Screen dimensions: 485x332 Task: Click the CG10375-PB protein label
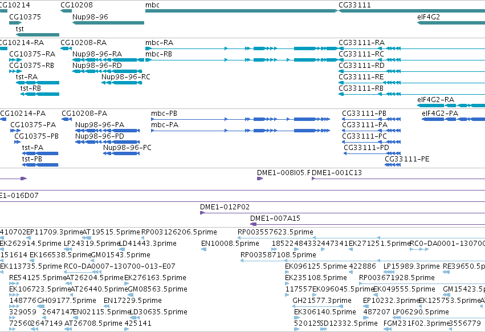36,136
